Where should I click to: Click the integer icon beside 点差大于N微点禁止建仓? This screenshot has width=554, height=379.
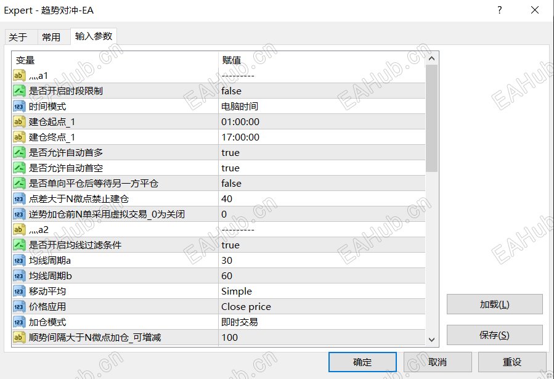pos(19,199)
